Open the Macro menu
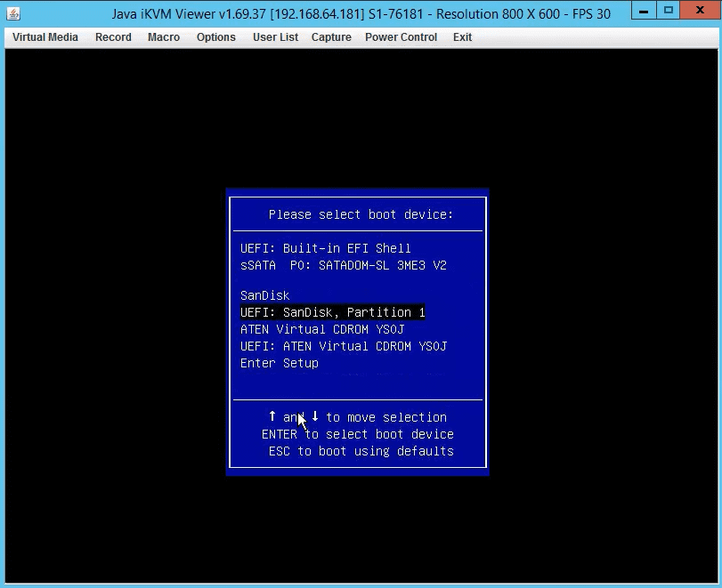This screenshot has height=588, width=722. click(x=163, y=37)
